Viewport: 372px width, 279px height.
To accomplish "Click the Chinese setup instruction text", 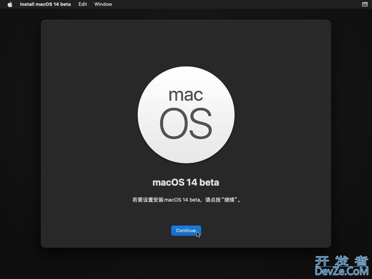I will coord(186,200).
